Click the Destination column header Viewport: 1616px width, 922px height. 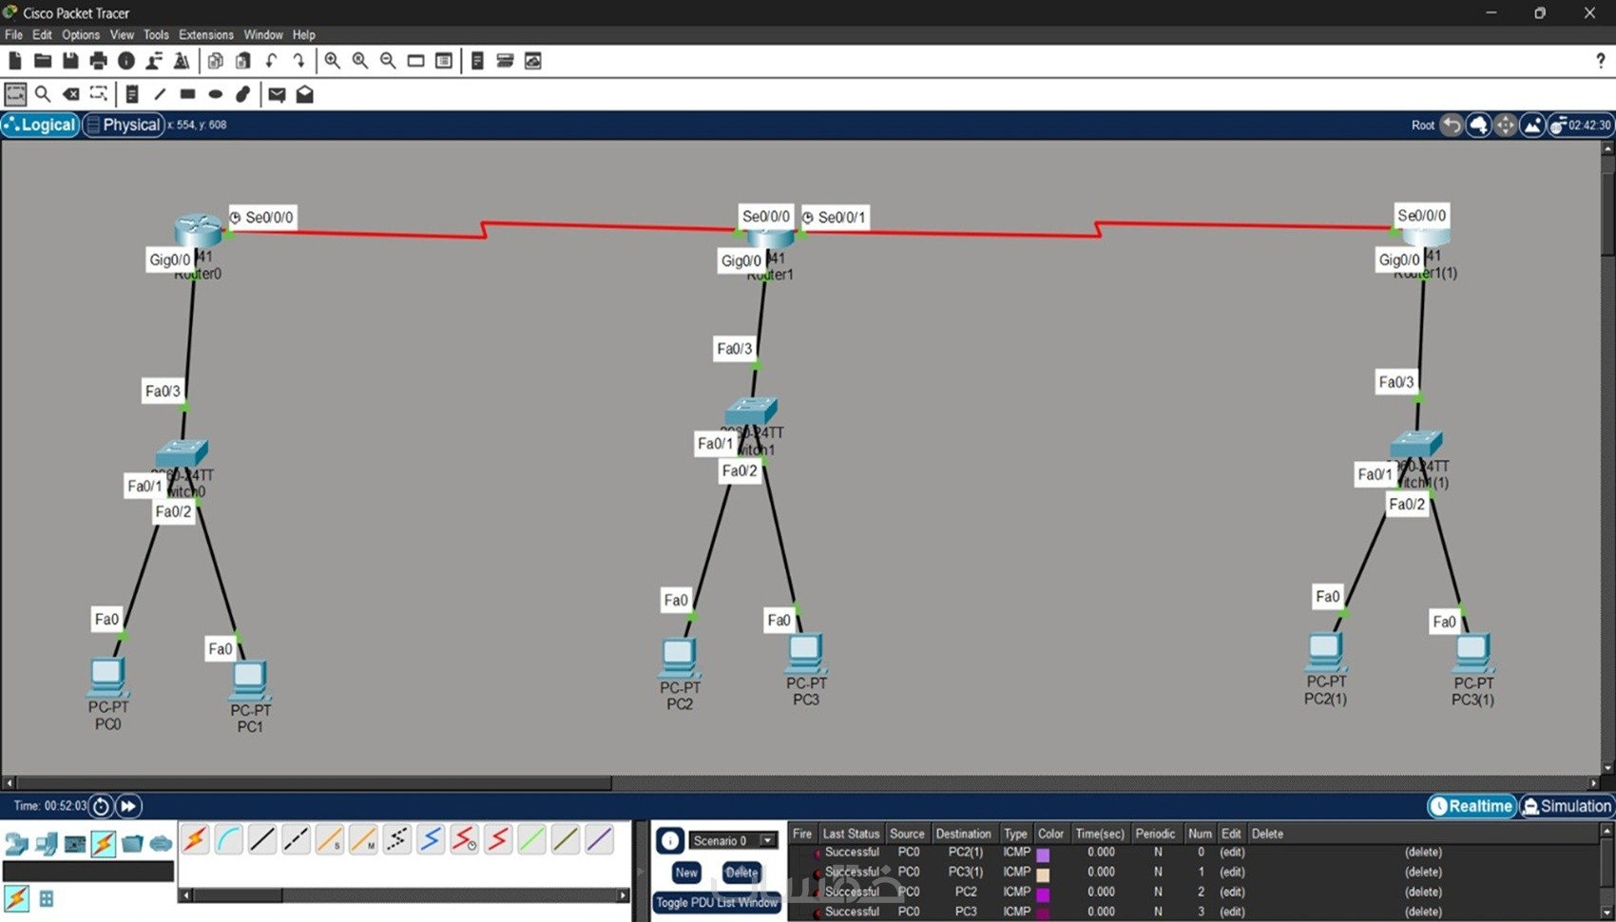(963, 834)
